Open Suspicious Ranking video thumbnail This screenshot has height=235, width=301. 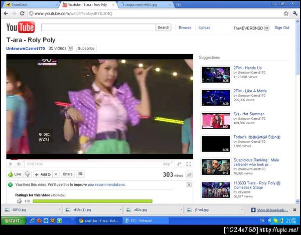pos(216,167)
